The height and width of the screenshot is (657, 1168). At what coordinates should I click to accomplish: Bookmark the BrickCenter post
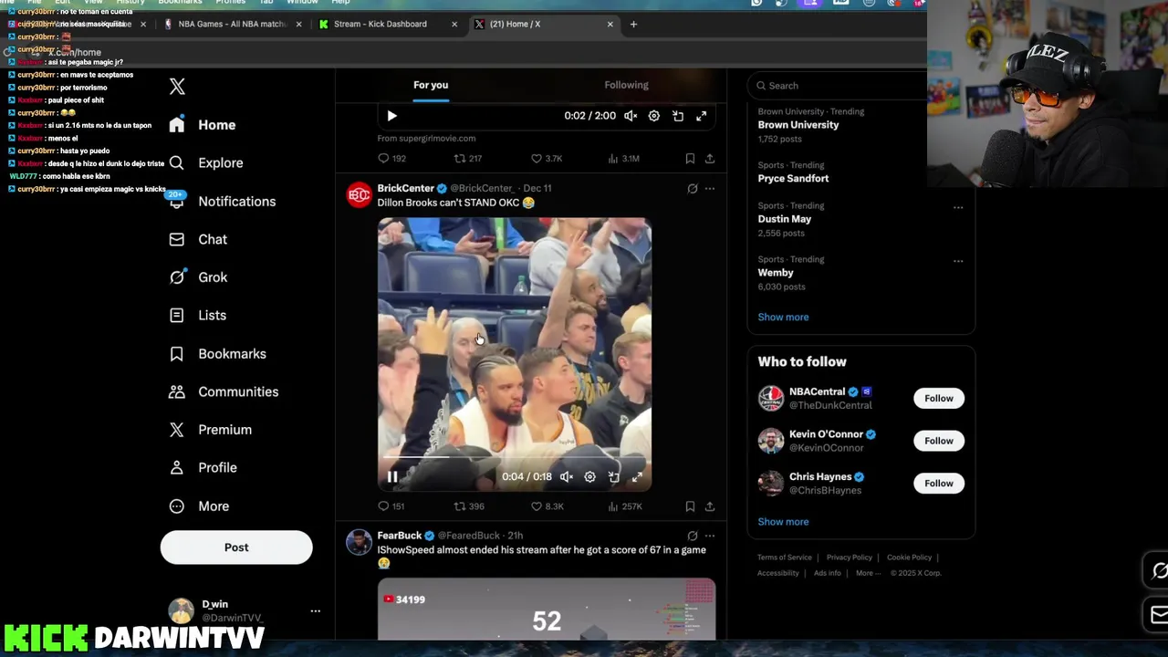(x=690, y=506)
